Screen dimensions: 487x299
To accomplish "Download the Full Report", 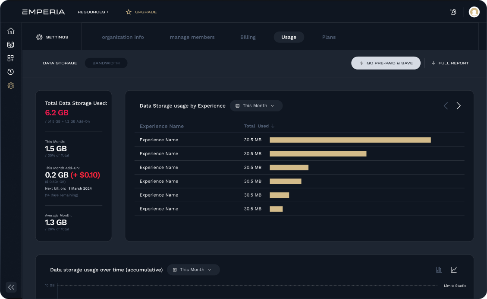I will 450,63.
